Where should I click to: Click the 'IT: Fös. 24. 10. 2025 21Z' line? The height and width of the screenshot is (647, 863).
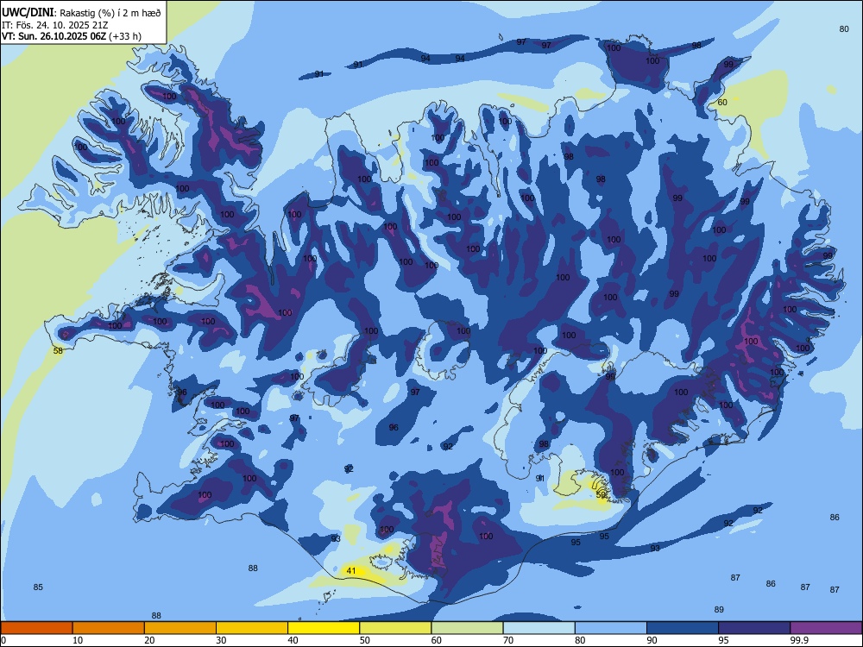click(54, 25)
